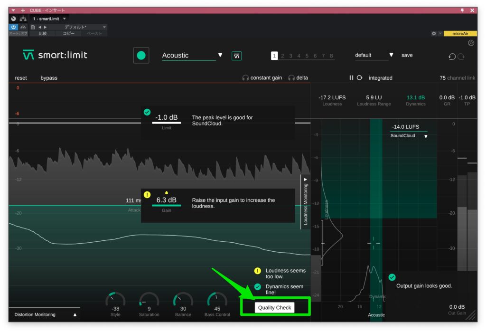Open the Acoustic profile dropdown
The width and height of the screenshot is (486, 332).
click(x=220, y=55)
